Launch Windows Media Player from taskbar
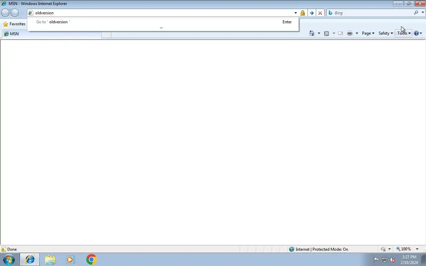The height and width of the screenshot is (266, 426). [x=71, y=259]
